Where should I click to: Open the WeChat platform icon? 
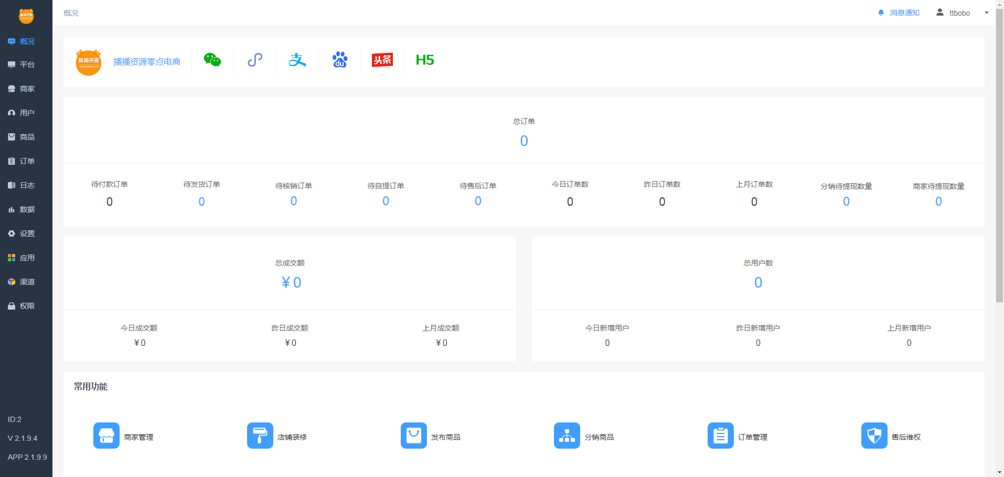[x=212, y=60]
